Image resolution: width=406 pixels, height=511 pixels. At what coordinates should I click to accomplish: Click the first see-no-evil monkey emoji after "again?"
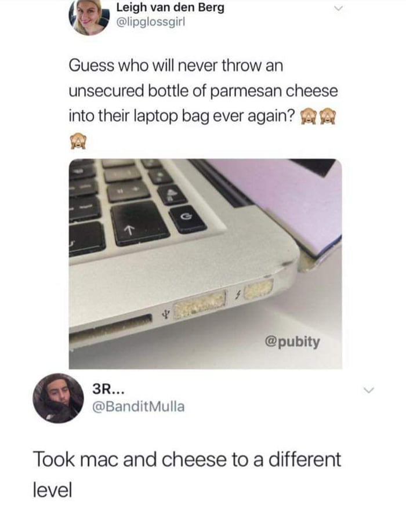(307, 117)
